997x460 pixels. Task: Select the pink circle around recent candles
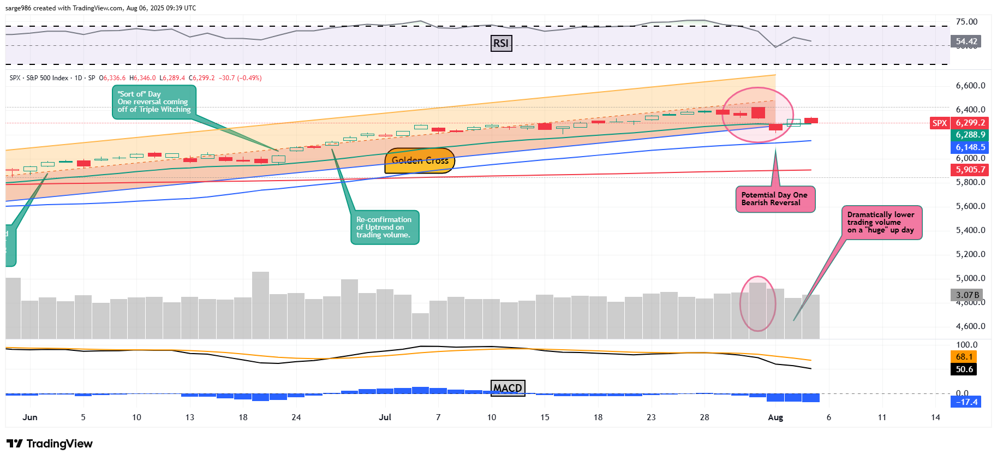click(757, 115)
